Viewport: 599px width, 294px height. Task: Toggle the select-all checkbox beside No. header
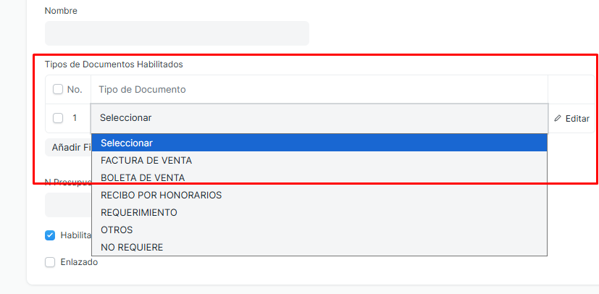click(58, 90)
